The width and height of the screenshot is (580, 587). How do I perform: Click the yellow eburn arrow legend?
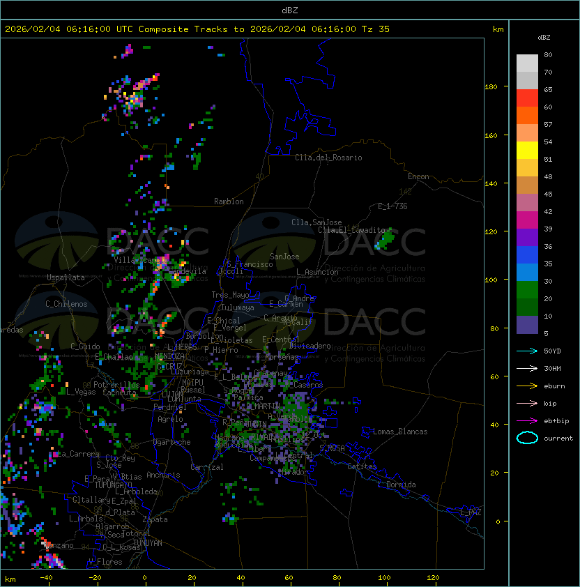[527, 386]
